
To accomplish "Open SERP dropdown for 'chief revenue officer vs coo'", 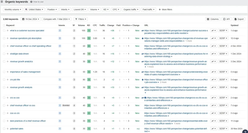I will [223, 105].
